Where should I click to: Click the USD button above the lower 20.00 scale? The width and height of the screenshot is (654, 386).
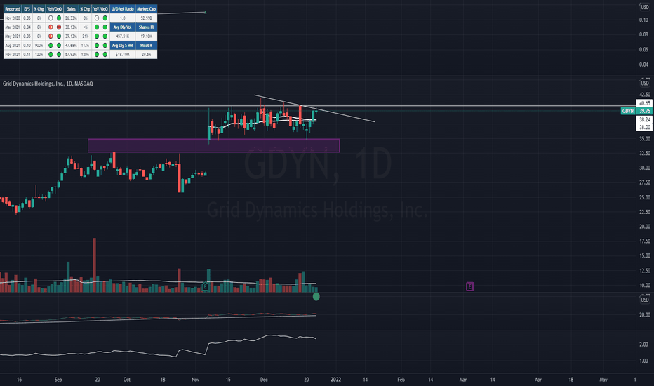645,300
